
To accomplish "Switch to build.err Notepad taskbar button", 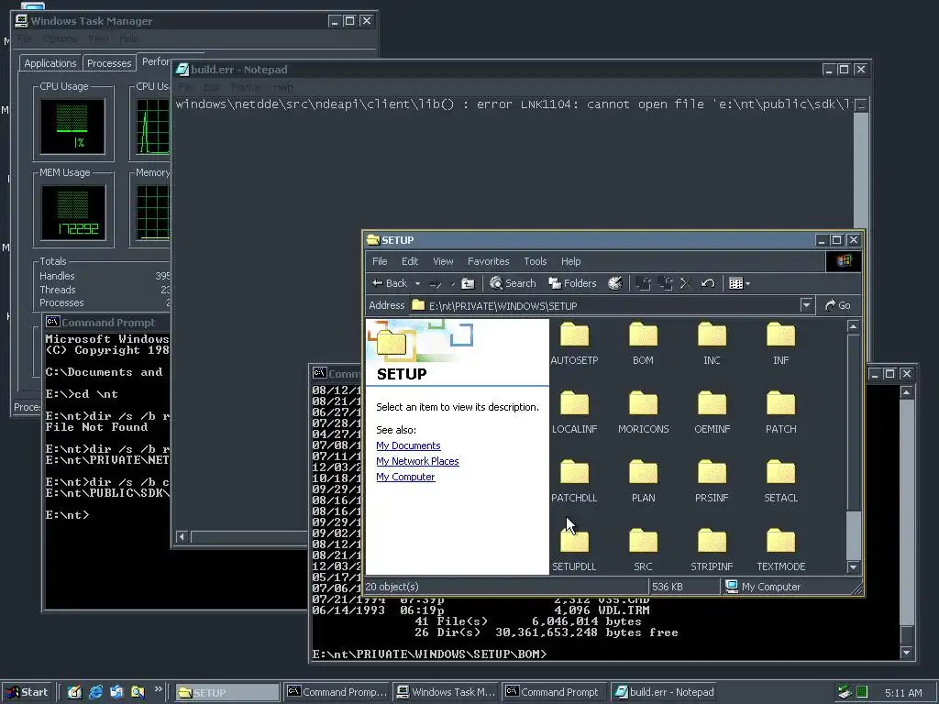I will tap(666, 692).
